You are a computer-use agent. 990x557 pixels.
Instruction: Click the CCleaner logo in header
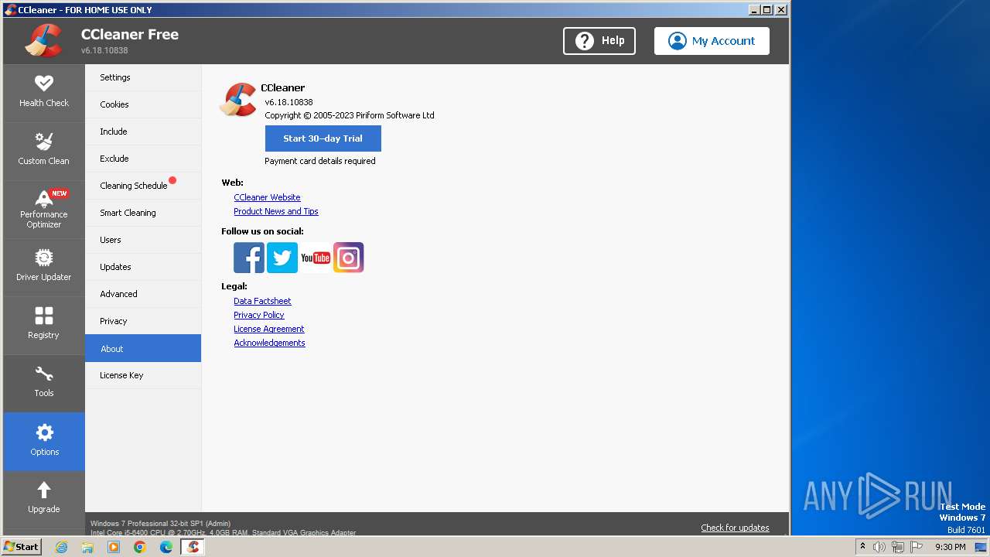coord(43,41)
